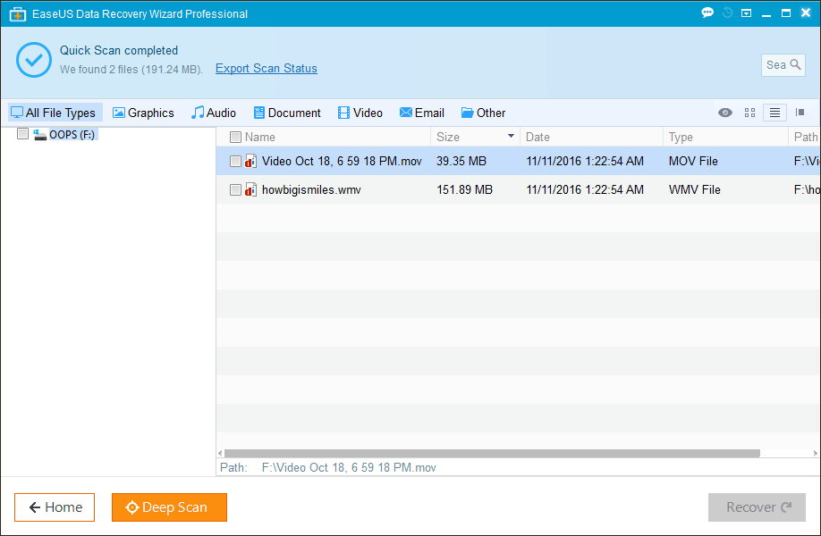
Task: Click the 39.35 MB size cell
Action: click(x=461, y=161)
